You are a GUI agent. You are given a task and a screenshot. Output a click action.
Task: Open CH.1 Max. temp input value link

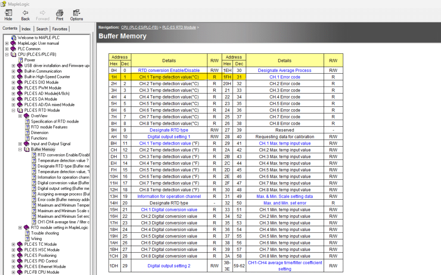pyautogui.click(x=285, y=143)
